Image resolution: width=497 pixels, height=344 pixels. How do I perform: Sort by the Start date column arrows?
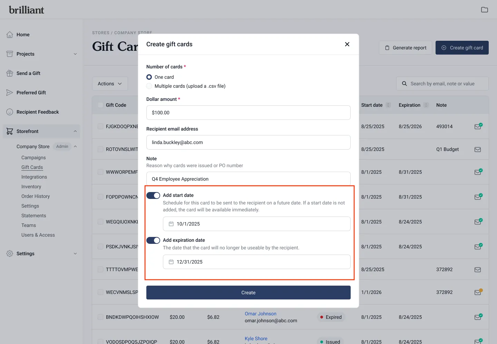(388, 105)
